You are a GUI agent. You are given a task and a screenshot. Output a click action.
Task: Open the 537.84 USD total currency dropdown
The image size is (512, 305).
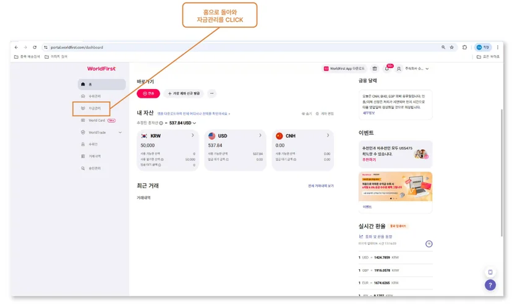click(182, 123)
